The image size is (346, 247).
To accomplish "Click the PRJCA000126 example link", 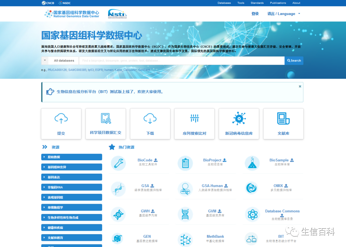I will click(x=57, y=70).
